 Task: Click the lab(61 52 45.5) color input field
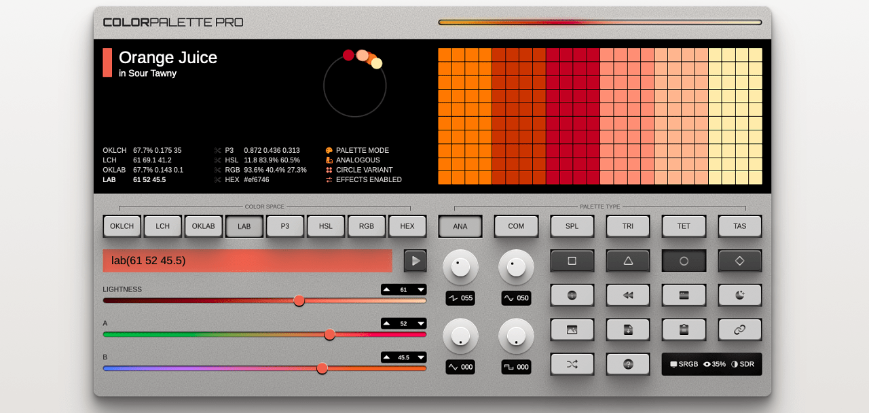point(248,261)
